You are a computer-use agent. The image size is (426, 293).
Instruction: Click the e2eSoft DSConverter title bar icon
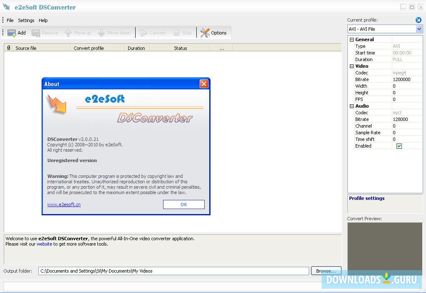coord(6,7)
